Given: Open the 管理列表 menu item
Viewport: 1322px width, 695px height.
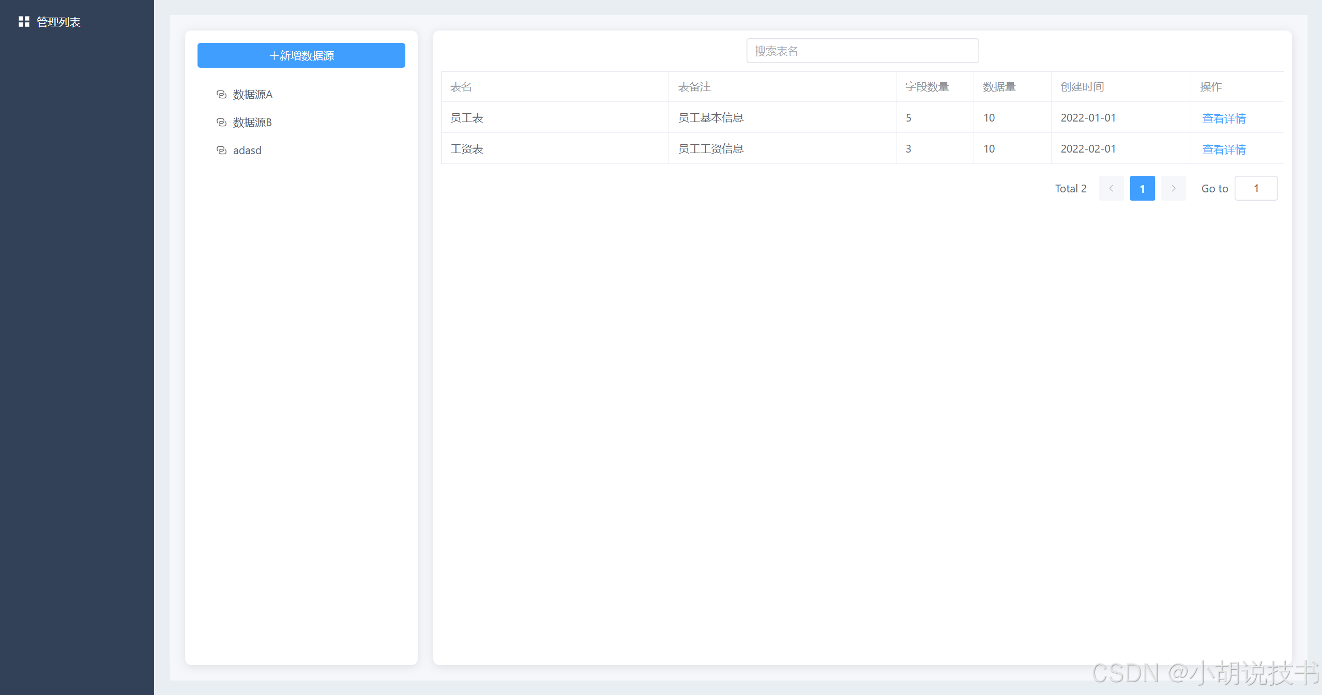Looking at the screenshot, I should (x=58, y=22).
